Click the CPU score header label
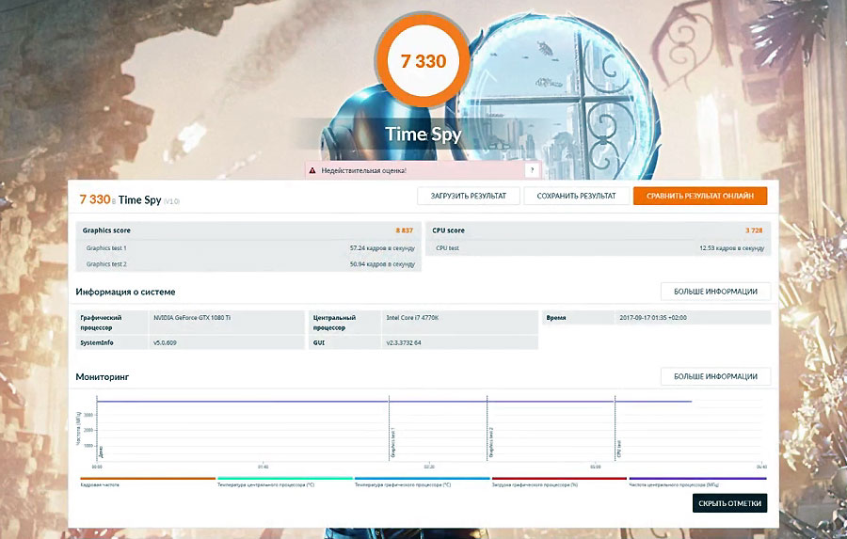Image resolution: width=847 pixels, height=539 pixels. click(448, 230)
